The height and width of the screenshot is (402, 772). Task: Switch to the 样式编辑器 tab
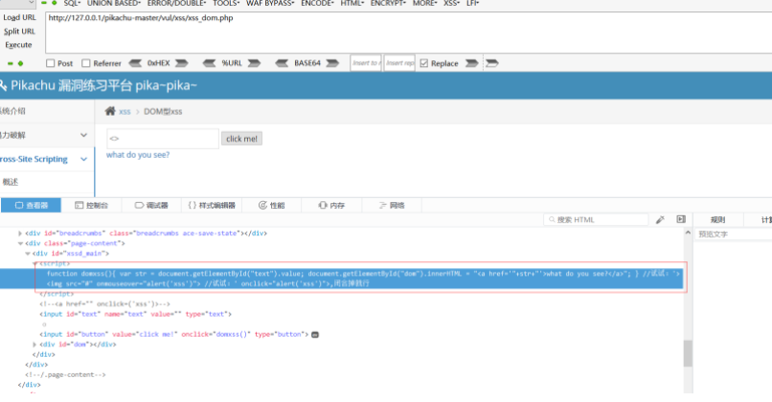click(212, 205)
